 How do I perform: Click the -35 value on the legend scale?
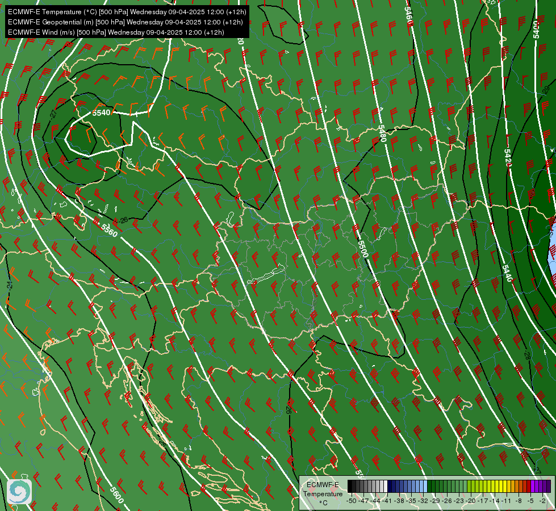[411, 501]
